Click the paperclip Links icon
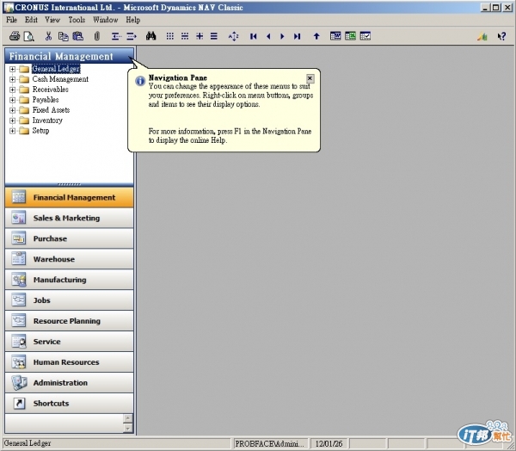Image resolution: width=516 pixels, height=451 pixels. [x=96, y=36]
